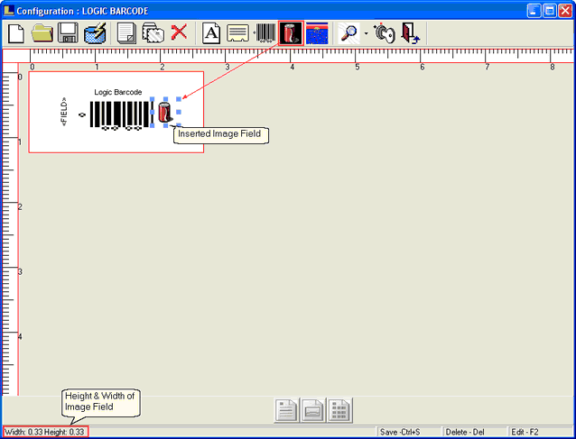Exit configuration with door icon
This screenshot has width=576, height=439.
tap(410, 33)
